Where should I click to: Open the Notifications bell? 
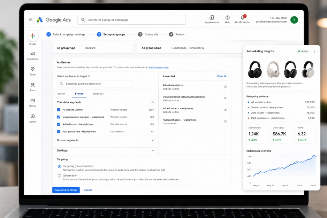pos(243,17)
